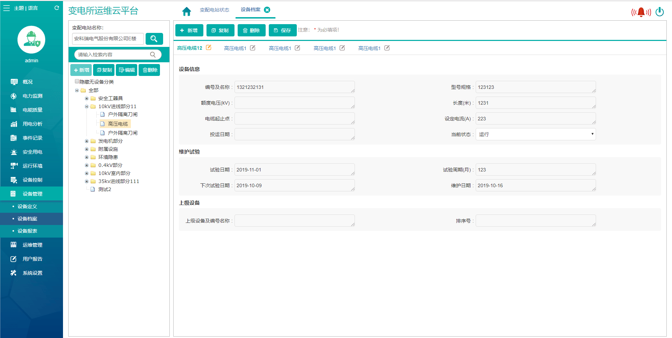Click the admin avatar image
Viewport: 672px width, 338px height.
(x=31, y=40)
